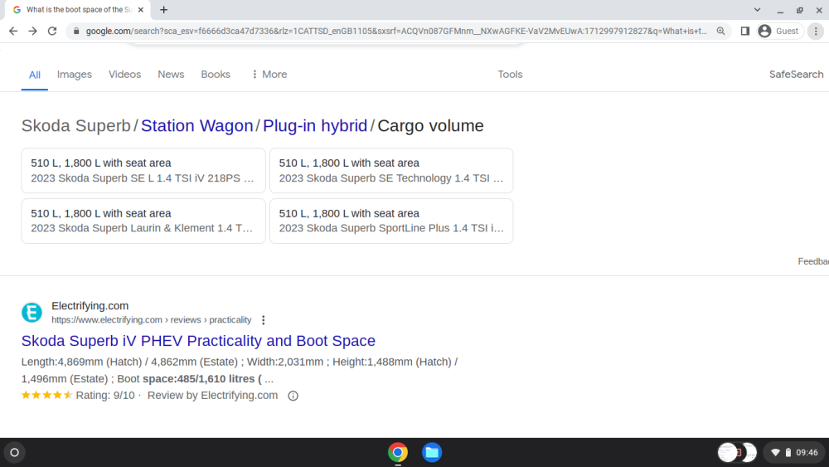Select the 'What is the boot space' browser tab
This screenshot has width=829, height=467.
click(78, 9)
